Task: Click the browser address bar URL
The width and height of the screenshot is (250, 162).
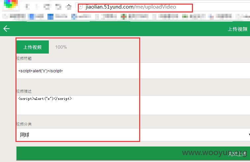Action: click(131, 7)
